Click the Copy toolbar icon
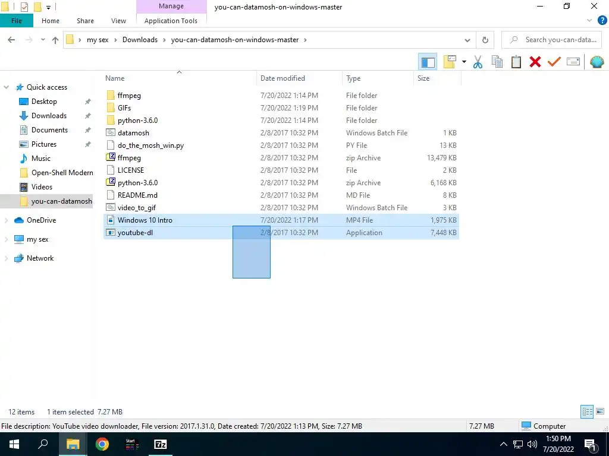The width and height of the screenshot is (609, 456). pyautogui.click(x=497, y=62)
